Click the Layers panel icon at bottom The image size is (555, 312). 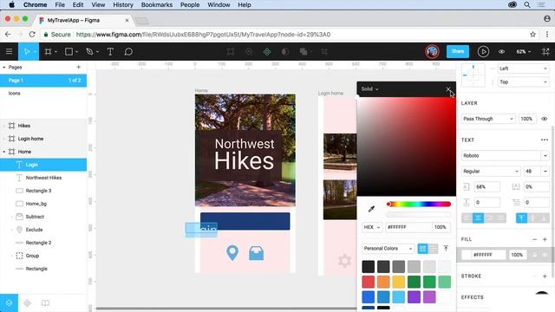[10, 303]
